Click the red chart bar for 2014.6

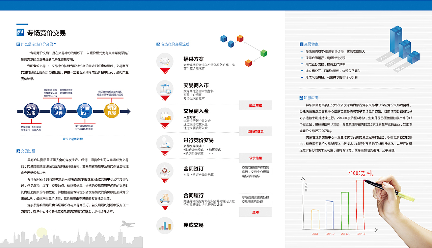[x=360, y=204]
